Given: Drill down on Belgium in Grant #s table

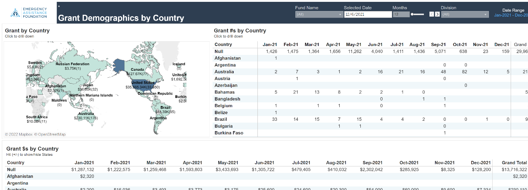Looking at the screenshot, I should tap(223, 106).
